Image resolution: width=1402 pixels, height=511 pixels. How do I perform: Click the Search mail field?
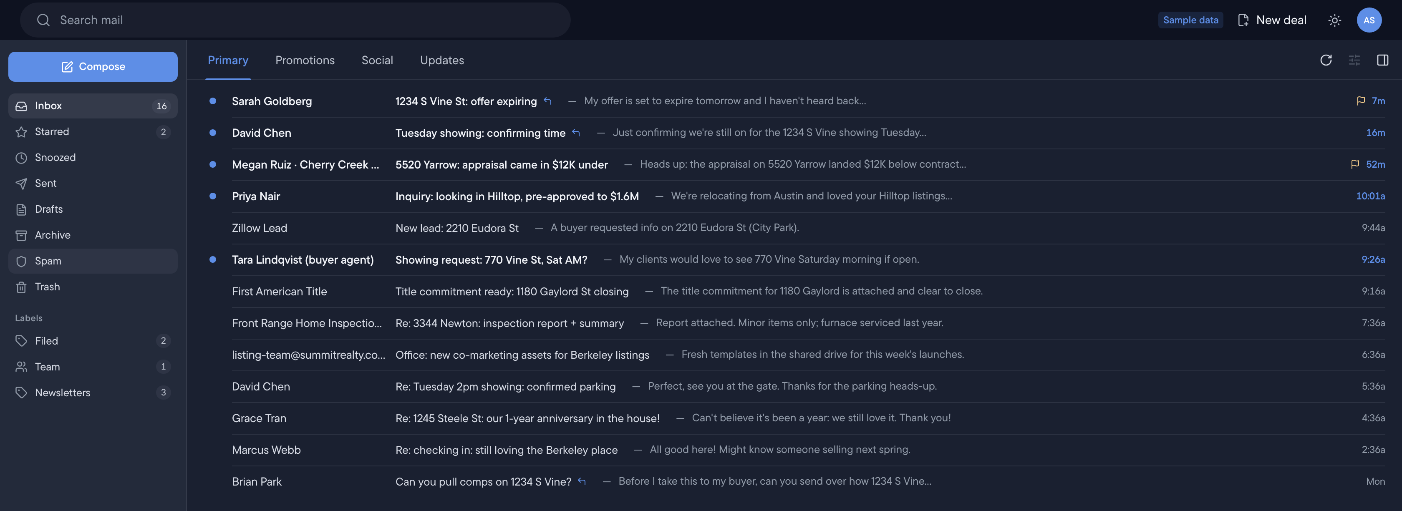295,20
